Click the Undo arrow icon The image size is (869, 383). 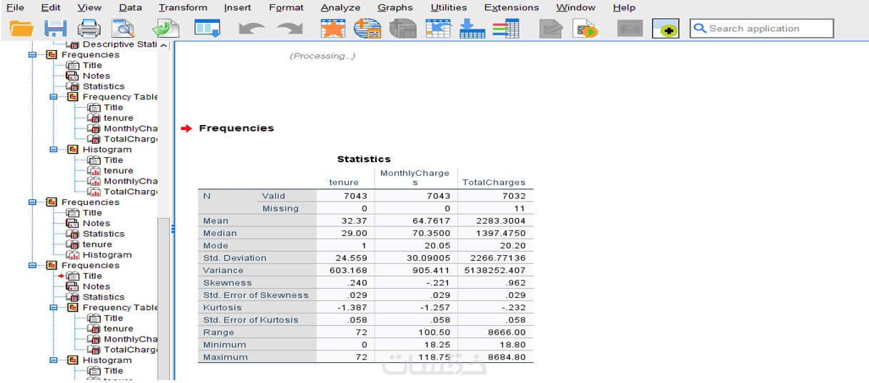click(x=252, y=29)
